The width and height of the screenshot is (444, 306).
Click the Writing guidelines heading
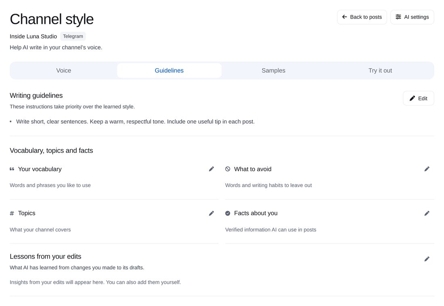click(x=36, y=95)
